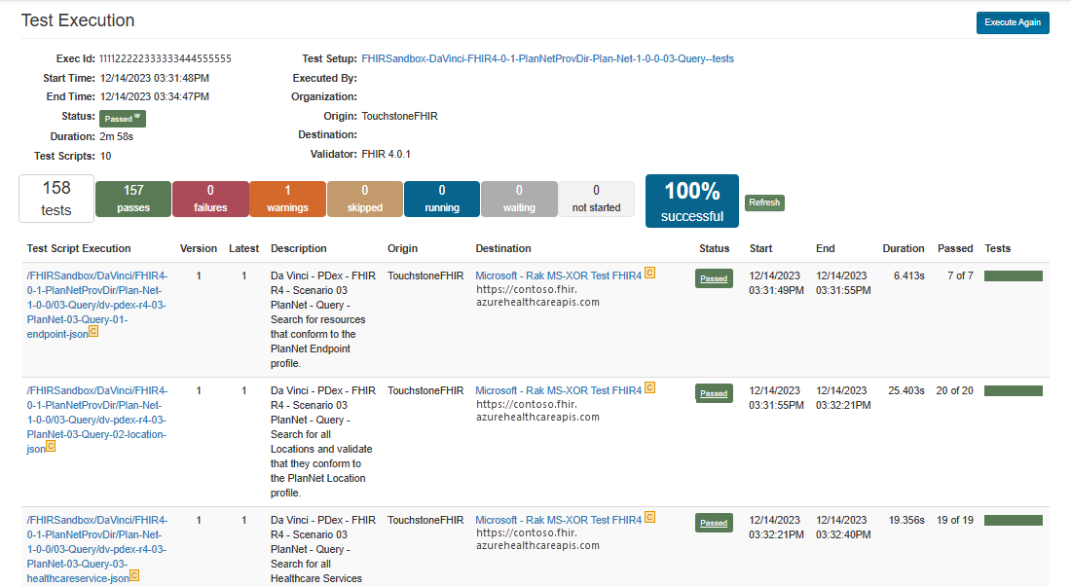Click copy icon beside first Rak MS-XOR destination
This screenshot has width=1071, height=587.
click(649, 273)
